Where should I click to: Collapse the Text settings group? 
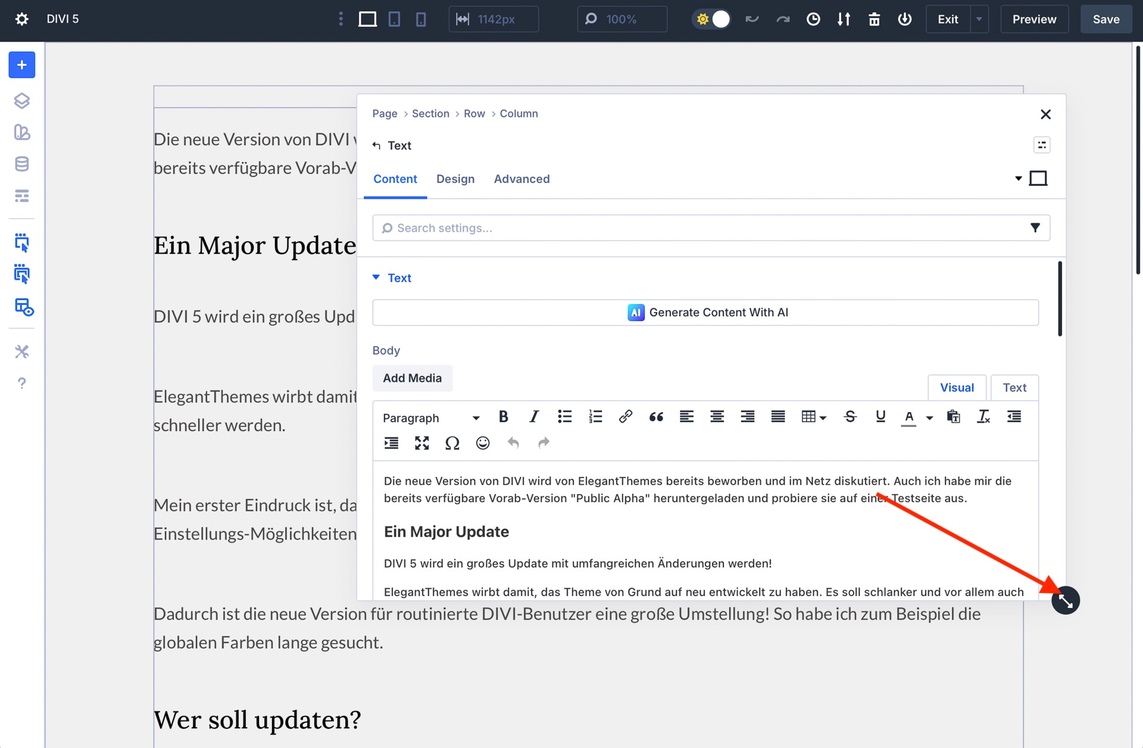click(376, 278)
